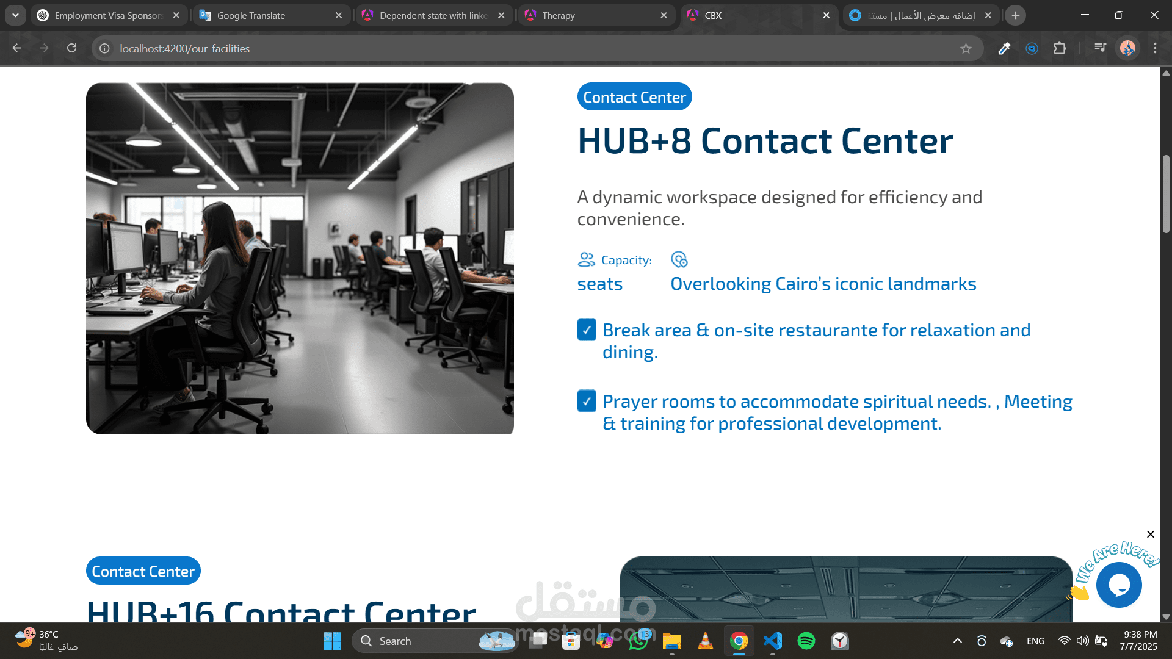Click the checkbox beside Break area text

coord(587,330)
